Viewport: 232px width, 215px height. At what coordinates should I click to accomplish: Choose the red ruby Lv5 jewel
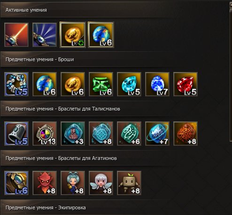[x=186, y=84]
